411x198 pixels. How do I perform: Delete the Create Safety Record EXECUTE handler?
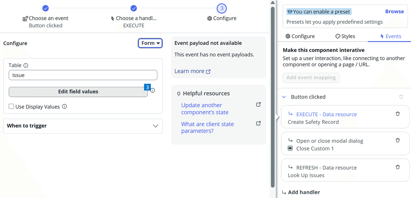tap(398, 114)
